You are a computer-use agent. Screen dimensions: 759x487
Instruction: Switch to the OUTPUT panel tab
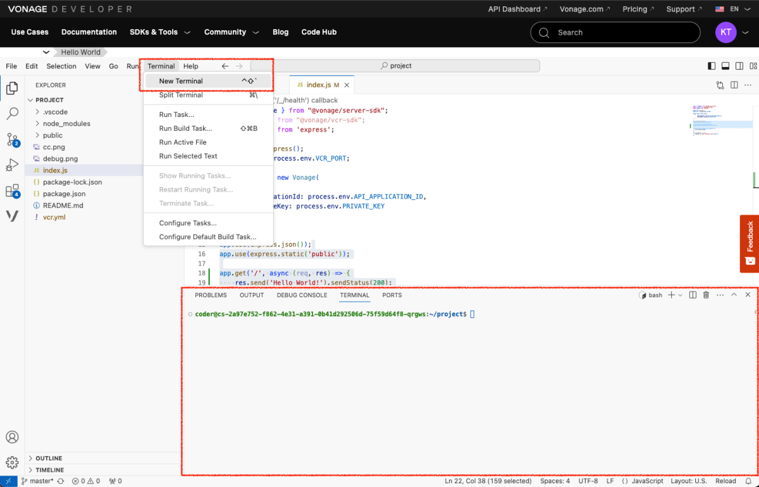pyautogui.click(x=252, y=295)
